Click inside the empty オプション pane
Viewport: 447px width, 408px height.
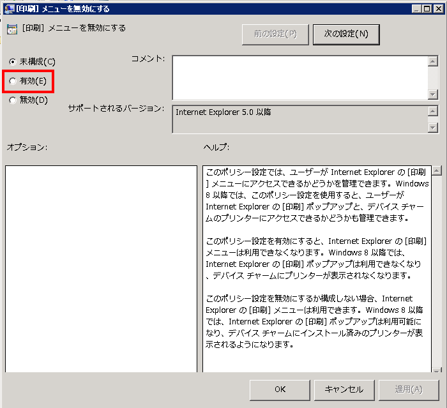tap(101, 268)
